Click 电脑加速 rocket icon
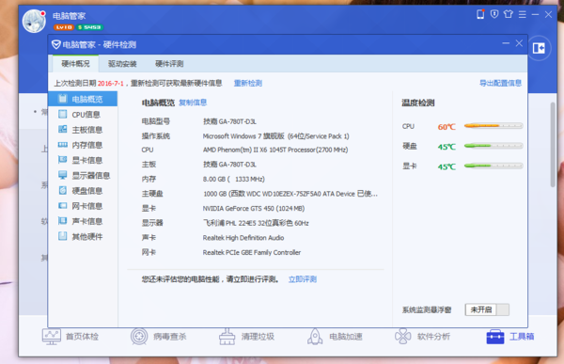 coord(315,337)
